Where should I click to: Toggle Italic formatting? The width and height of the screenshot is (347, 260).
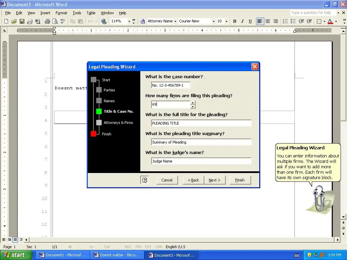[242, 21]
